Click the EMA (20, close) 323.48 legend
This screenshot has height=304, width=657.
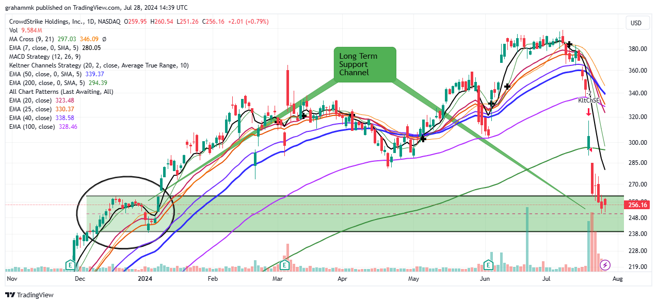pos(42,100)
